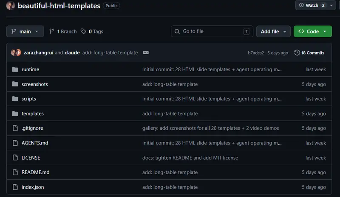Open the scripts folder
Image resolution: width=340 pixels, height=197 pixels.
click(x=28, y=99)
